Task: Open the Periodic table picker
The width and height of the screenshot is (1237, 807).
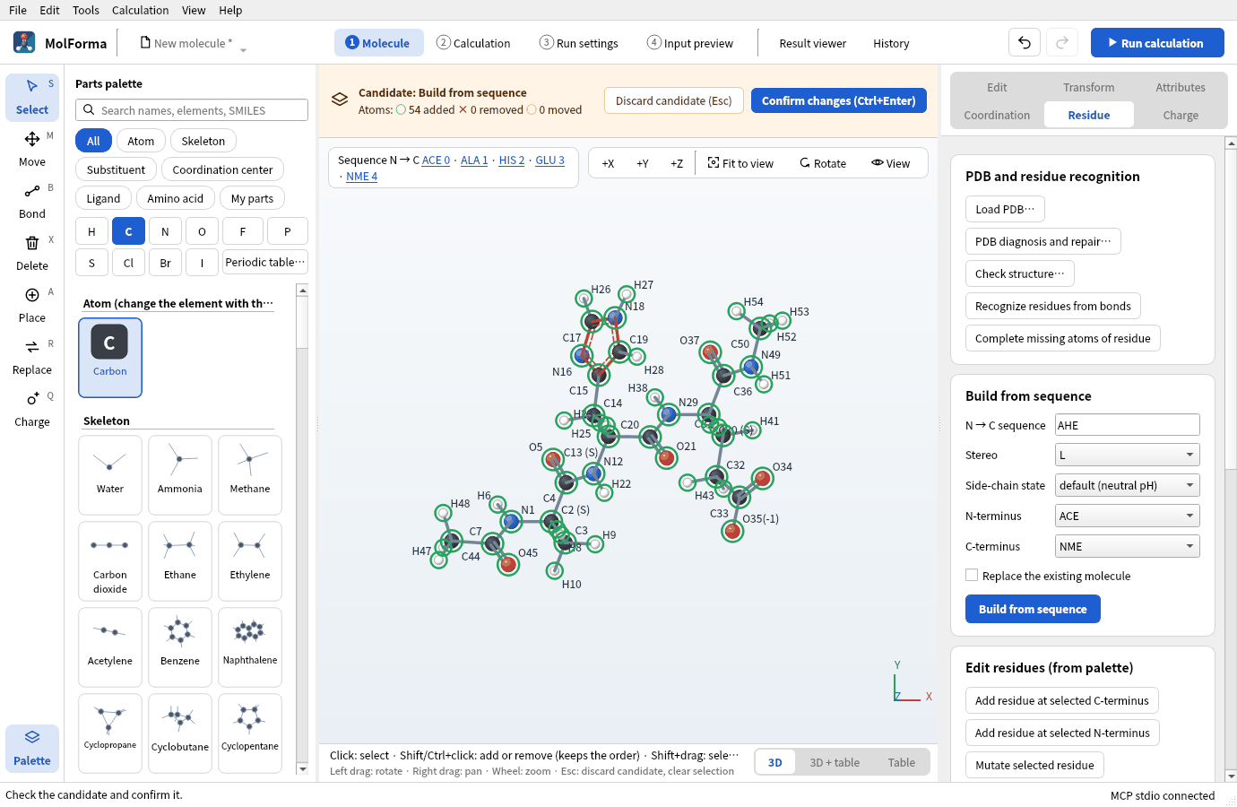Action: (265, 262)
